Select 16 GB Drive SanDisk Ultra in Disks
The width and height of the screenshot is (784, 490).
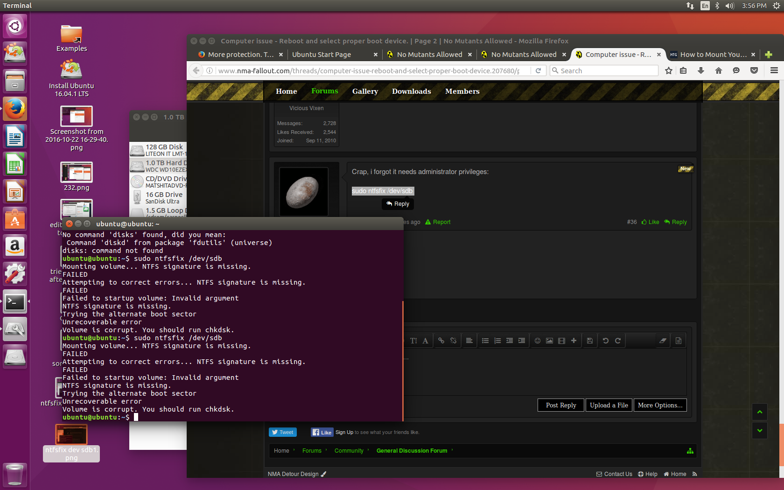158,198
